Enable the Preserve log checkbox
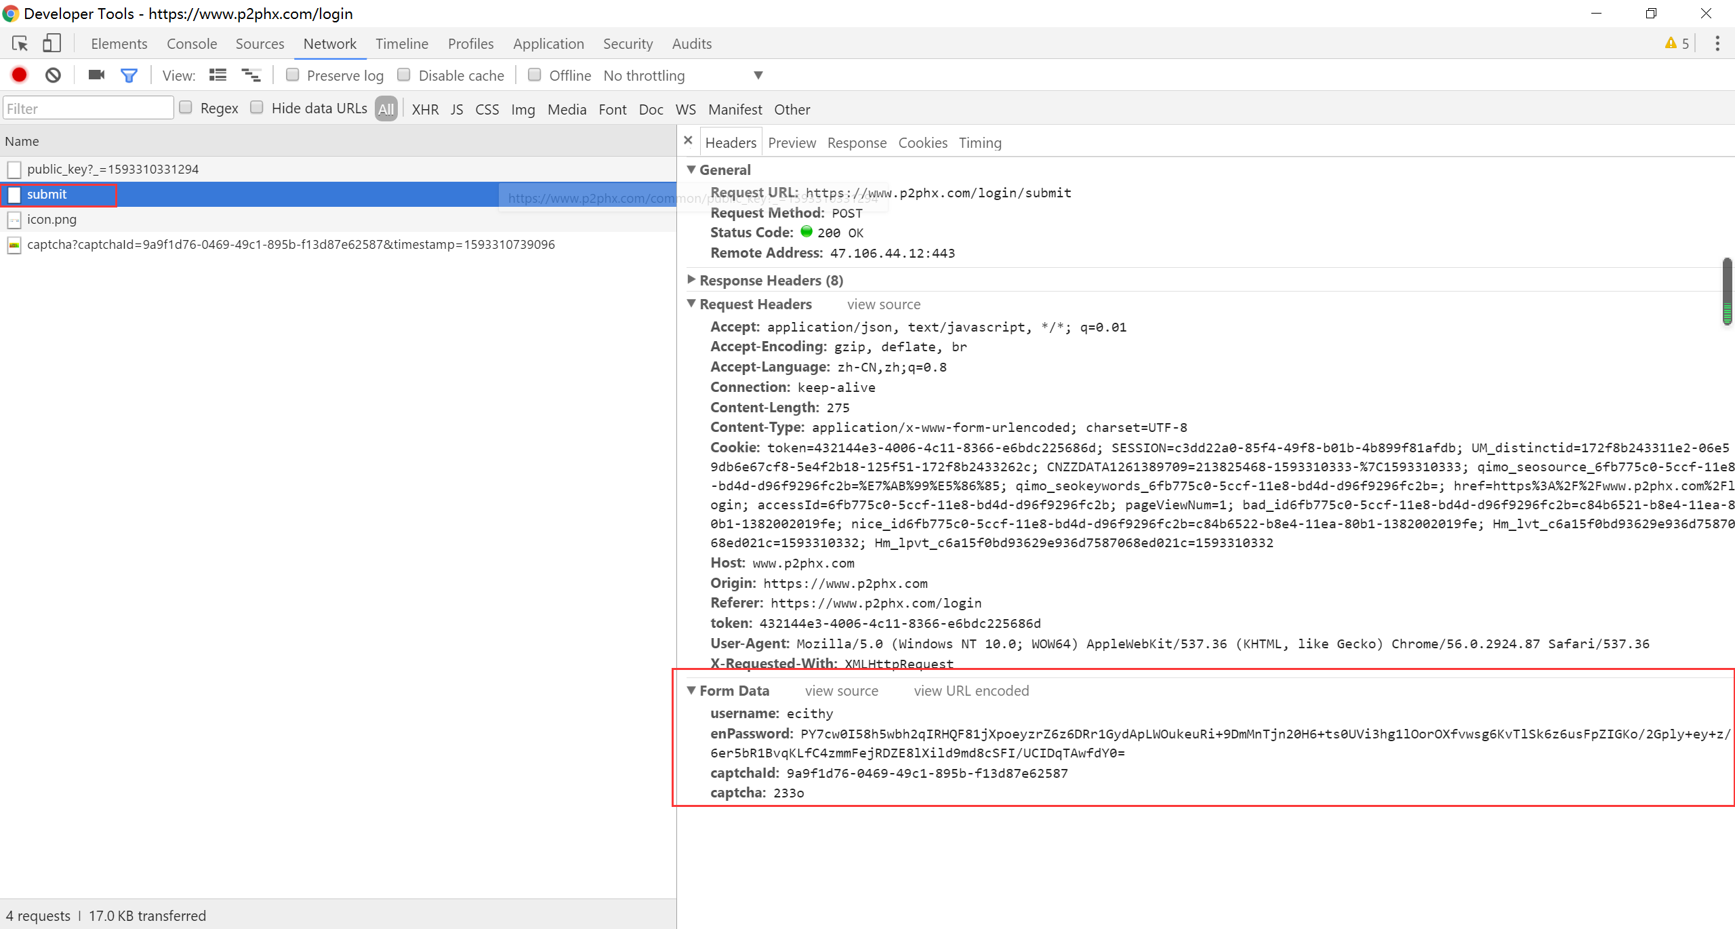Image resolution: width=1735 pixels, height=929 pixels. pyautogui.click(x=293, y=75)
